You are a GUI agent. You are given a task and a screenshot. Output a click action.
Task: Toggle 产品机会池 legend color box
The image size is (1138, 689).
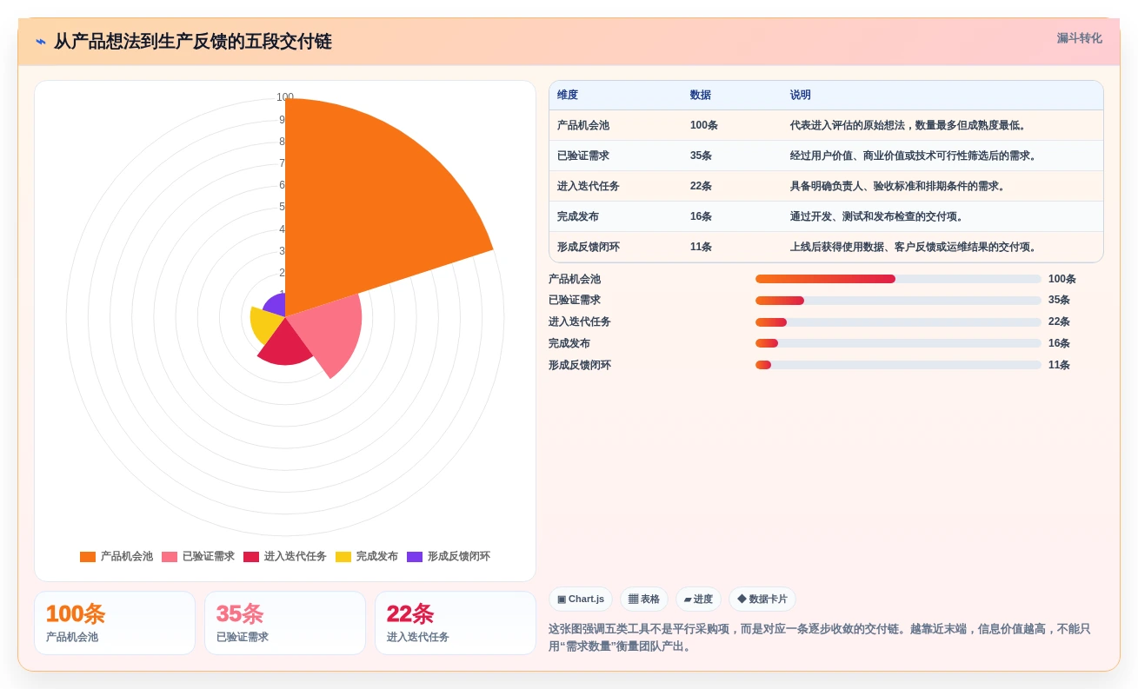(x=88, y=557)
